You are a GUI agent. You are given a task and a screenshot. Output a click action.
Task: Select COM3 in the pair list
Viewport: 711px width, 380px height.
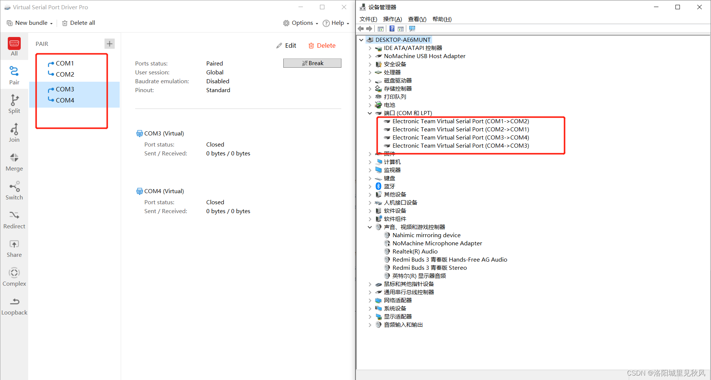pyautogui.click(x=65, y=89)
